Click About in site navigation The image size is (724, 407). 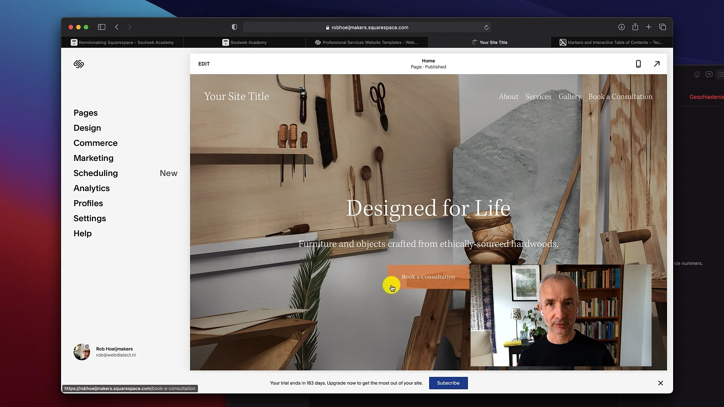click(508, 97)
